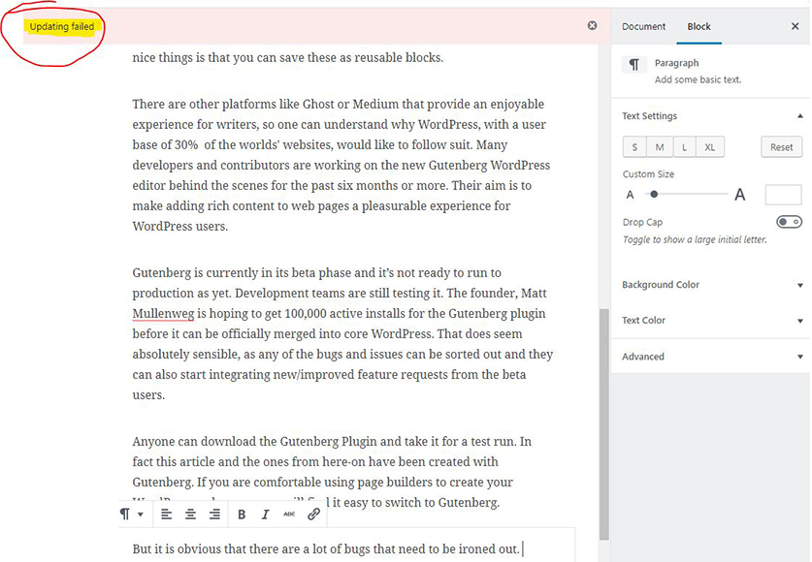The image size is (812, 562).
Task: Click the misspelled word Mullenweg
Action: [x=163, y=314]
